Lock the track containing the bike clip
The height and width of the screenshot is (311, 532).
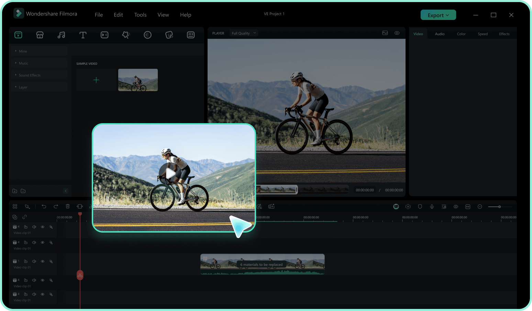pos(26,261)
